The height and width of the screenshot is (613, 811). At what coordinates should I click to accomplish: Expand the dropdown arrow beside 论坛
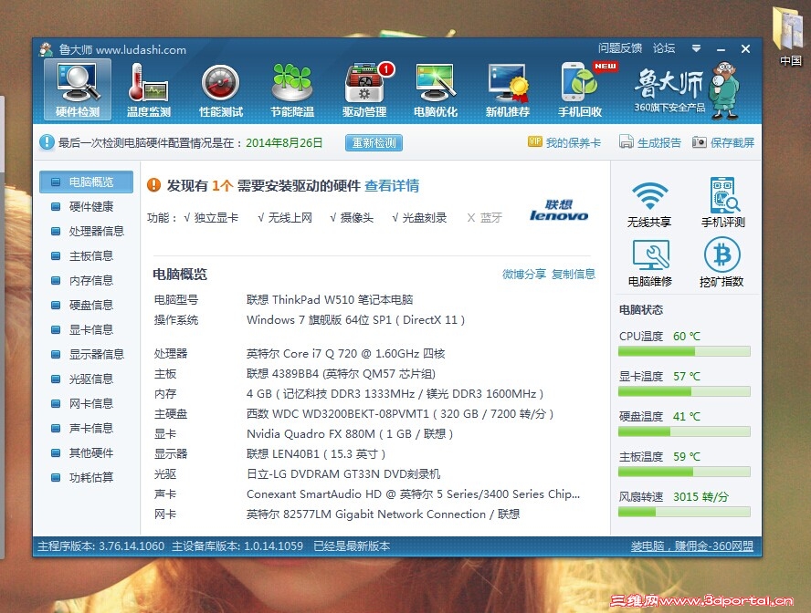click(x=696, y=48)
